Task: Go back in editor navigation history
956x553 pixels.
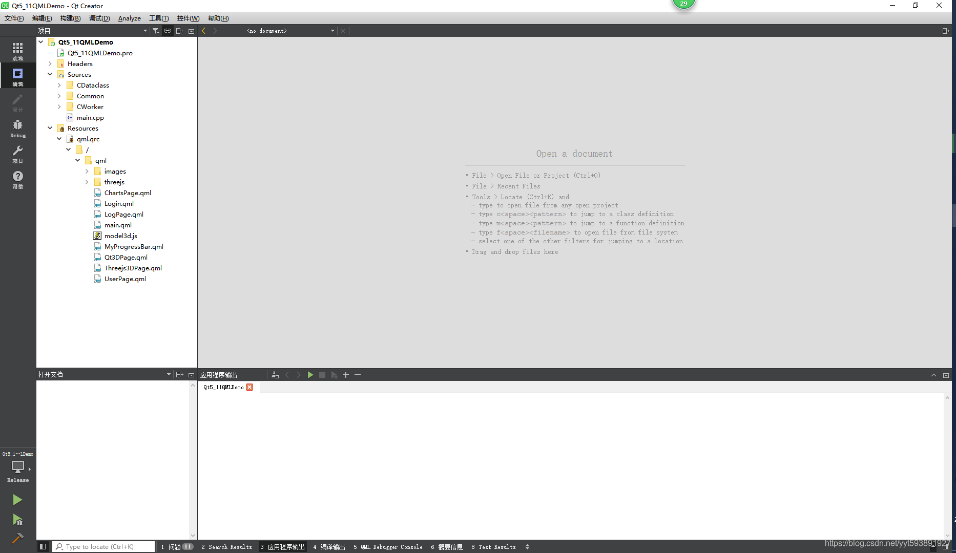Action: coord(204,31)
